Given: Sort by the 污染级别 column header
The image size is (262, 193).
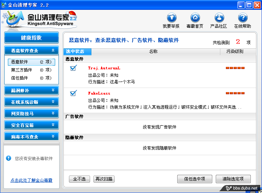Looking at the screenshot, I should point(238,51).
